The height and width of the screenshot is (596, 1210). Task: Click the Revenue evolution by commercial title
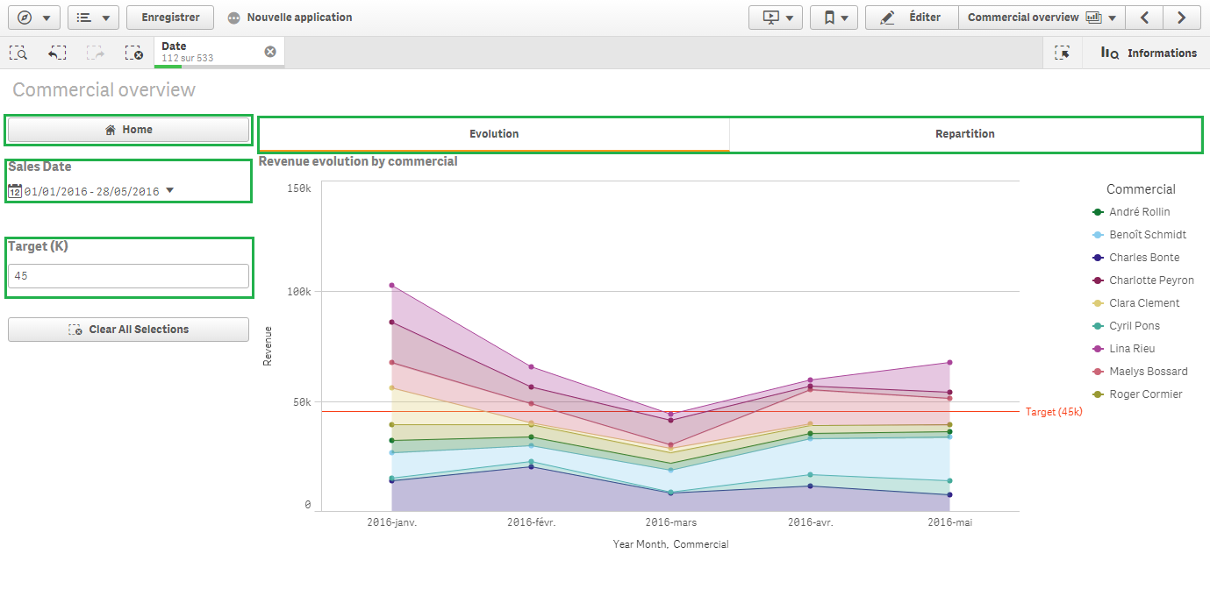tap(358, 161)
